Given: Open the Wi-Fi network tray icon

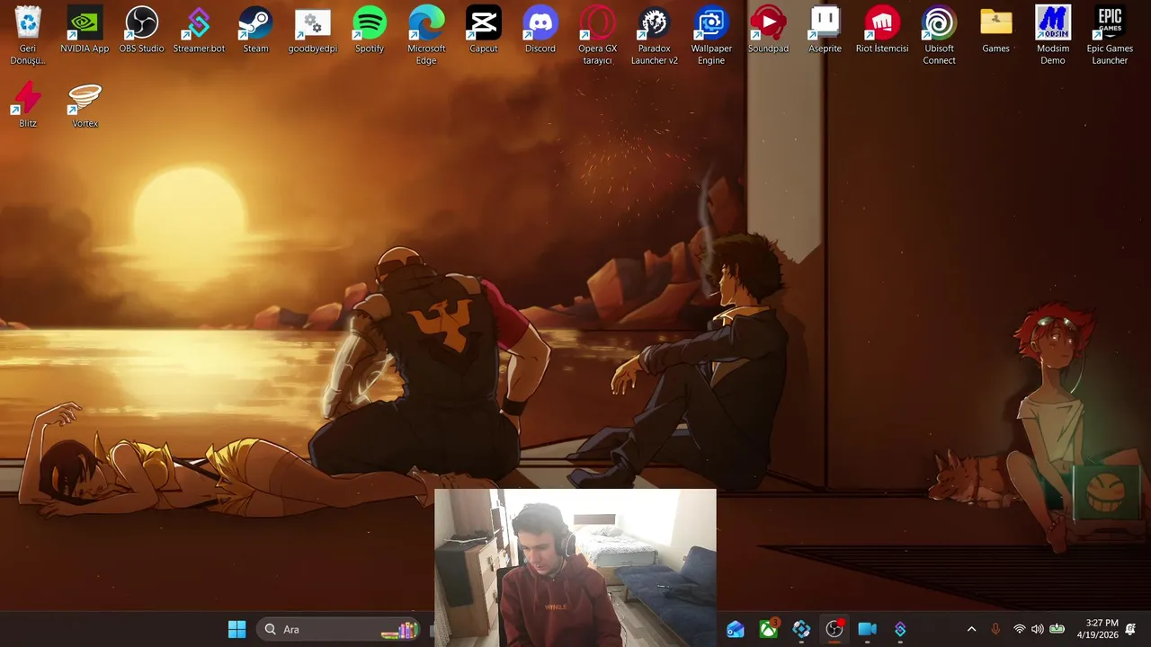Looking at the screenshot, I should click(x=1019, y=629).
